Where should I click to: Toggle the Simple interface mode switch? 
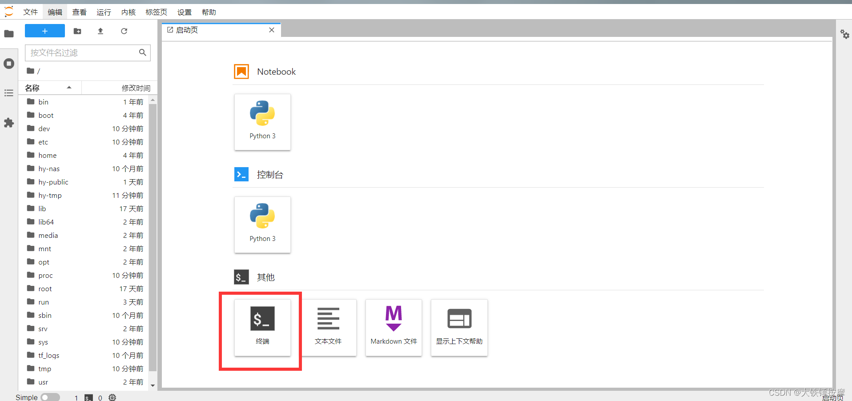click(x=50, y=397)
